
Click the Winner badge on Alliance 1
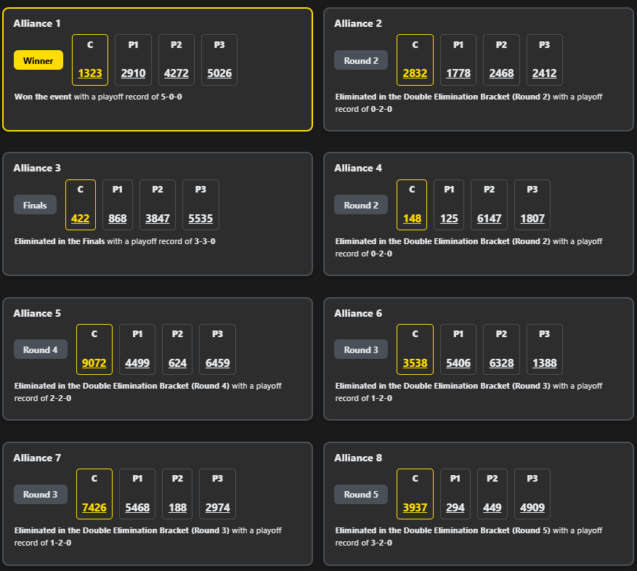tap(38, 60)
